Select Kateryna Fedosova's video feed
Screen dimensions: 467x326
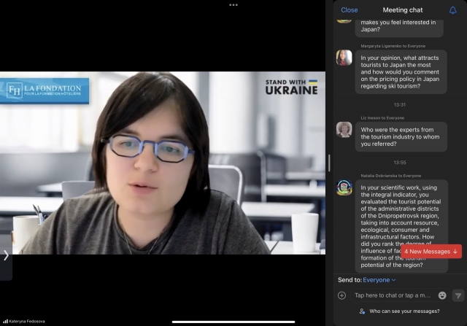point(162,162)
